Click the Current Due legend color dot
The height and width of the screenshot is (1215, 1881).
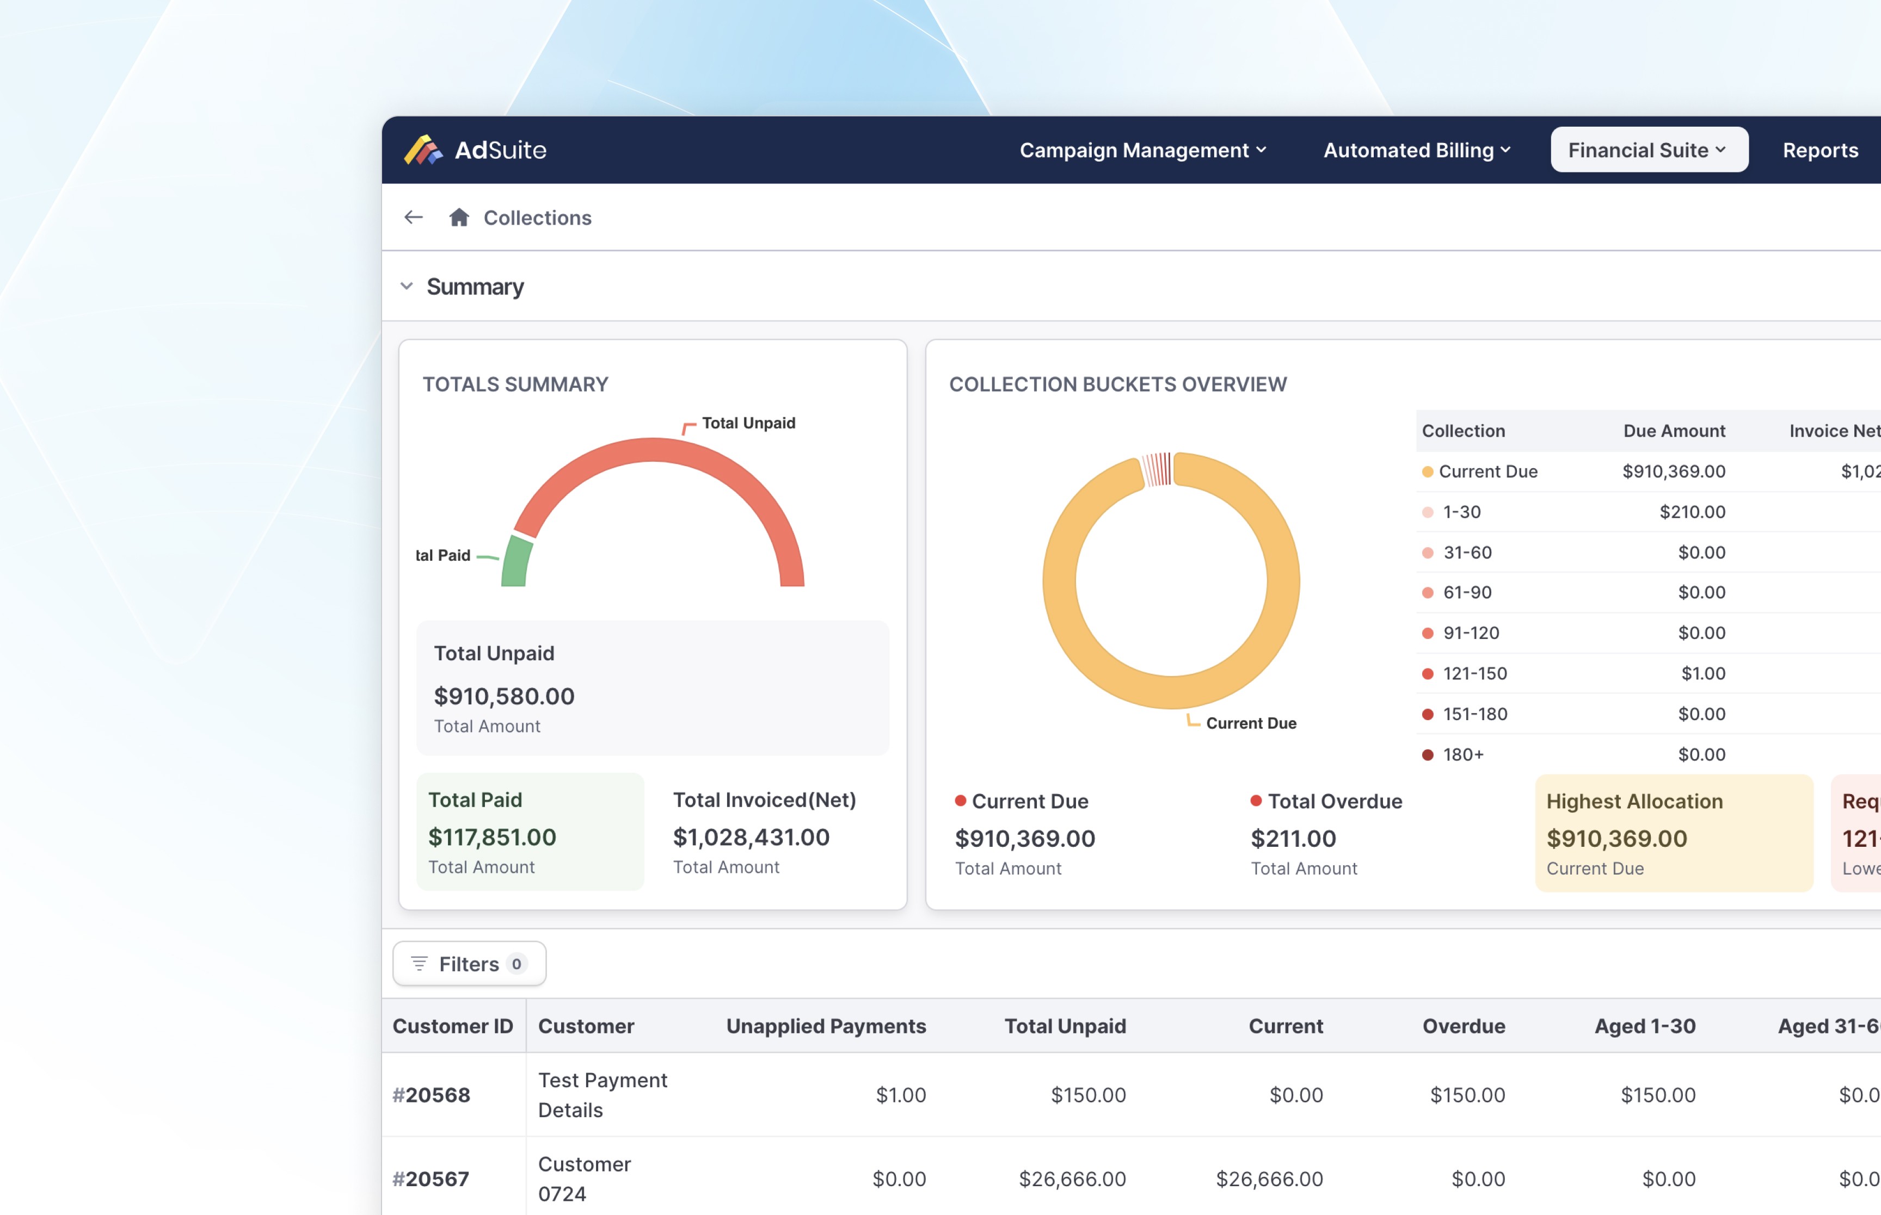[1427, 472]
